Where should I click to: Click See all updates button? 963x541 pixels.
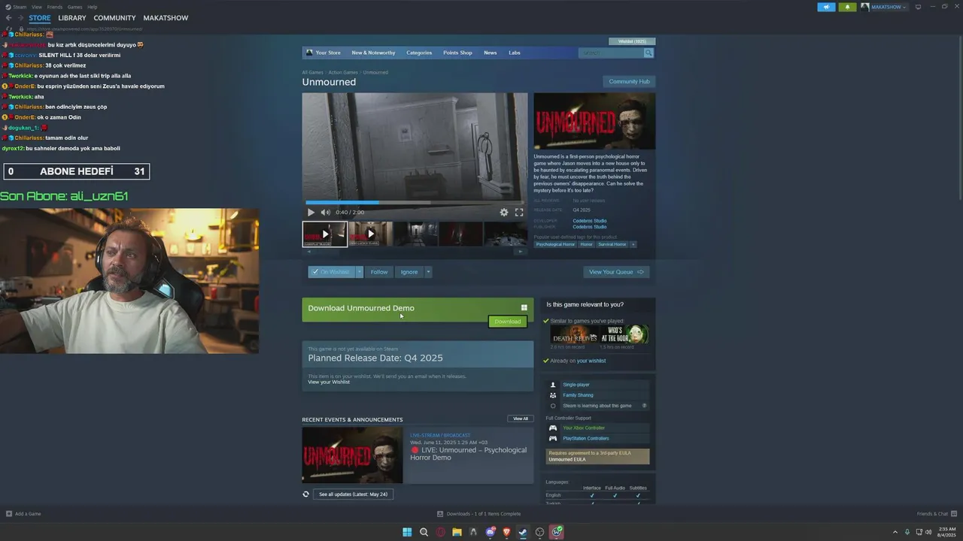pos(353,494)
